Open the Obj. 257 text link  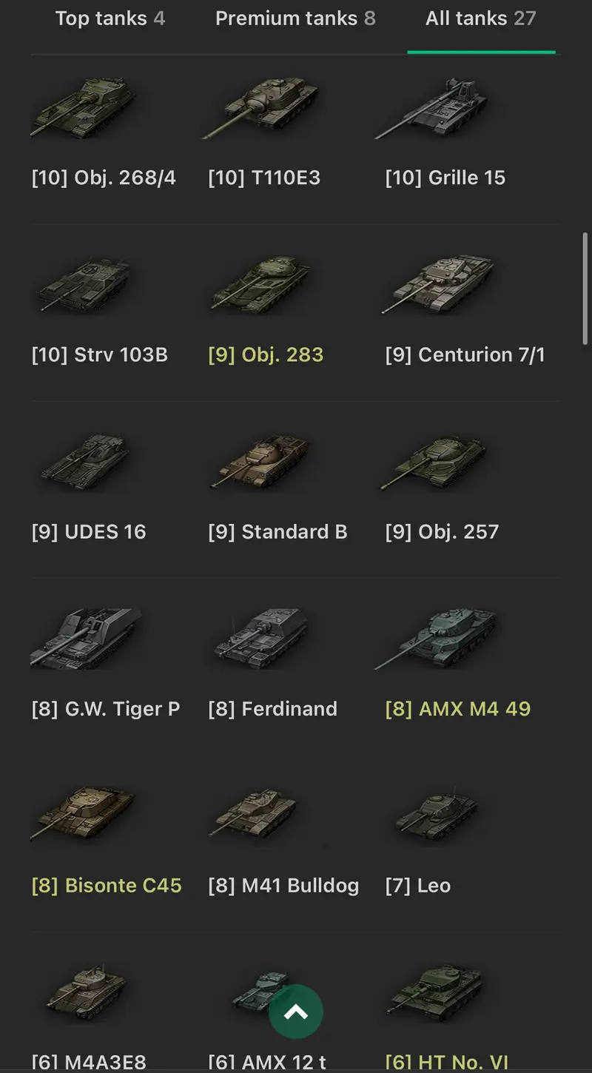442,532
